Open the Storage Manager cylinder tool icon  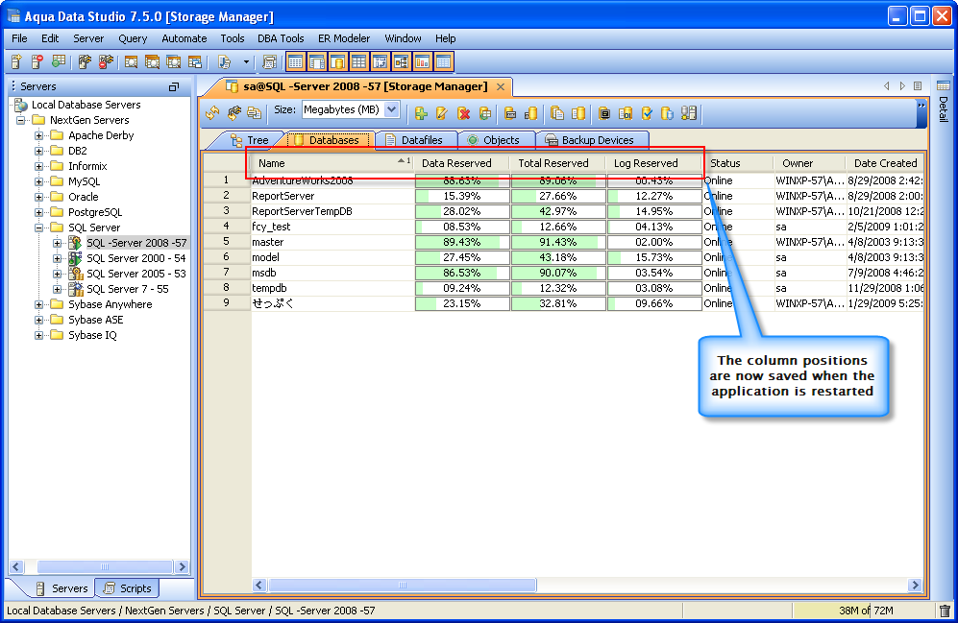point(338,61)
